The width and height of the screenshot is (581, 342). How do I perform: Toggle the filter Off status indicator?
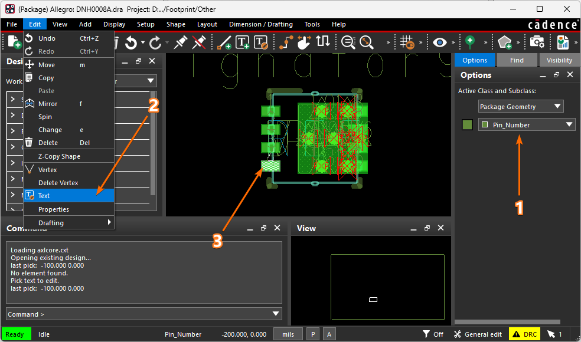click(433, 334)
